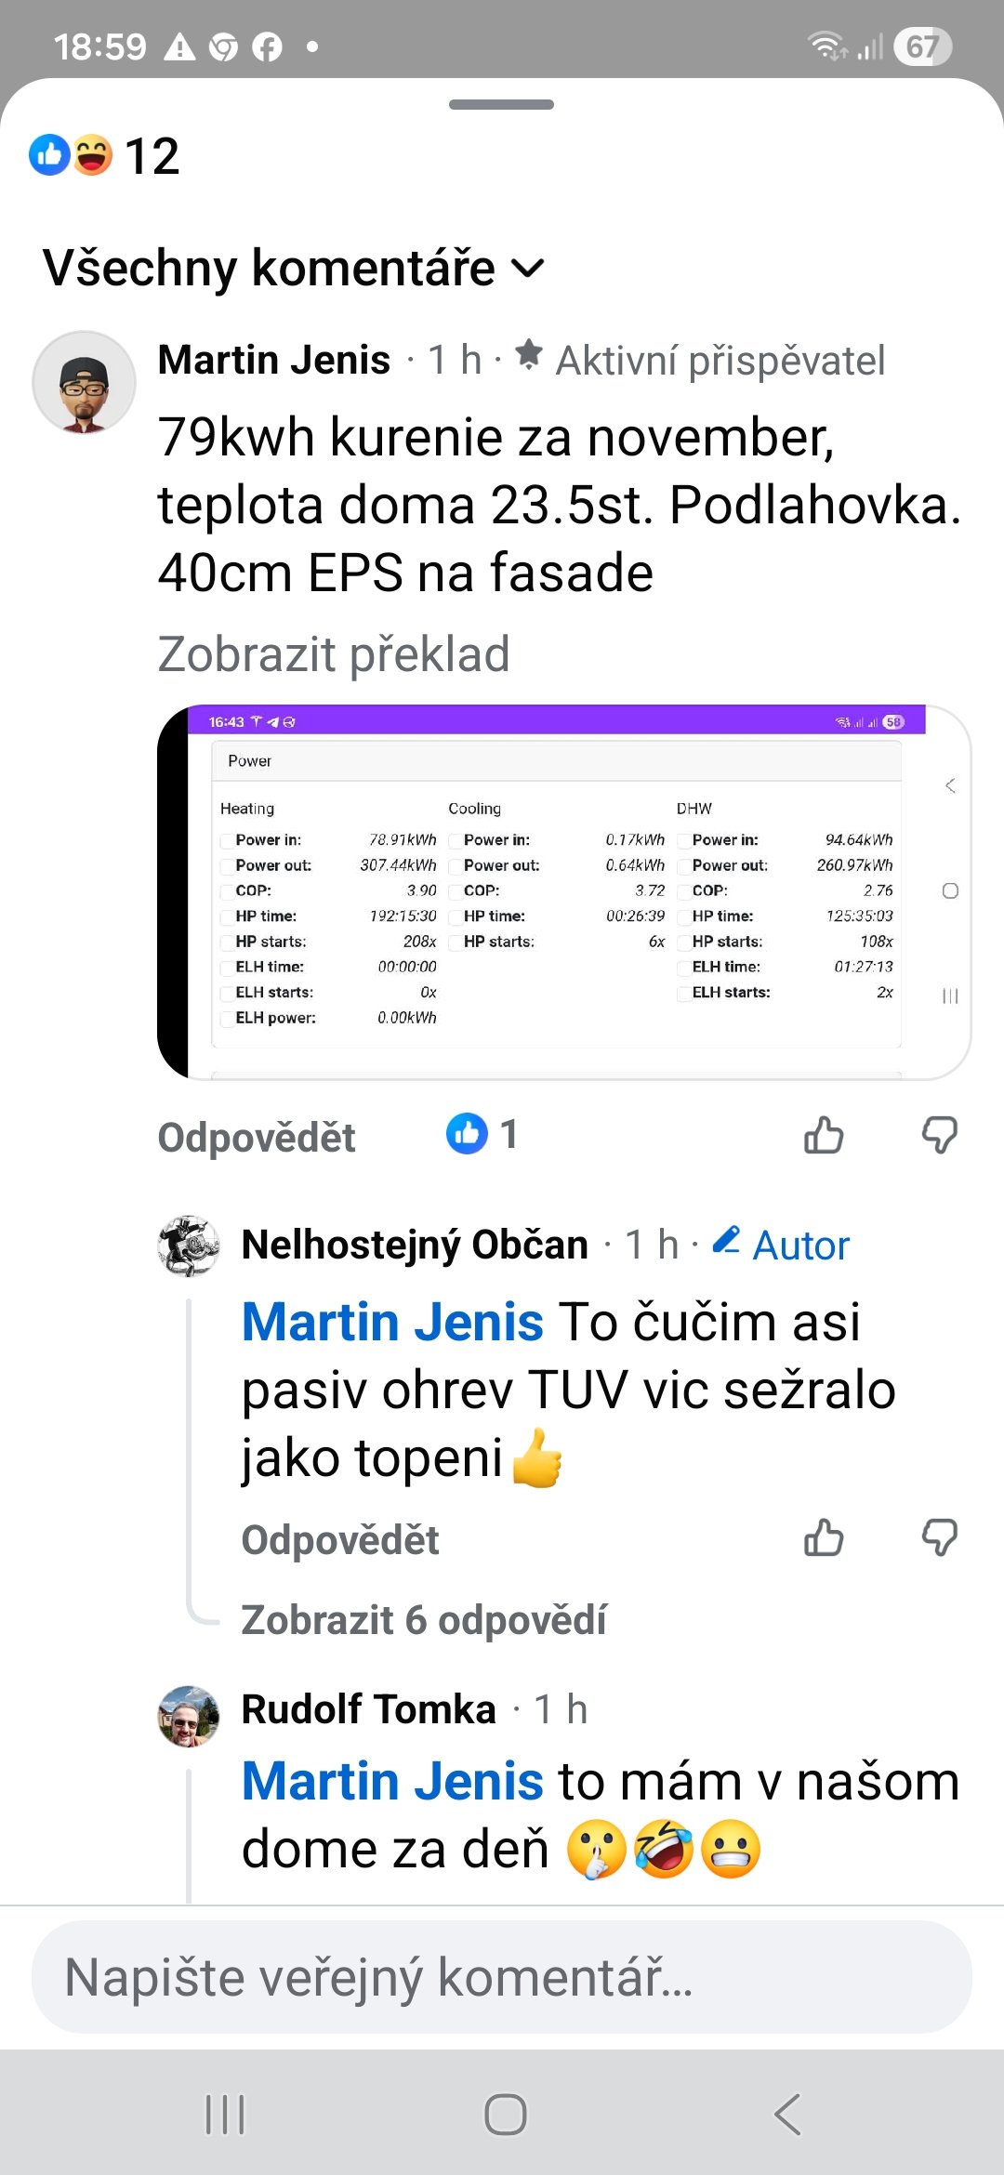This screenshot has width=1004, height=2175.
Task: Reply to Nelhostejný Občan's comment
Action: pos(340,1540)
